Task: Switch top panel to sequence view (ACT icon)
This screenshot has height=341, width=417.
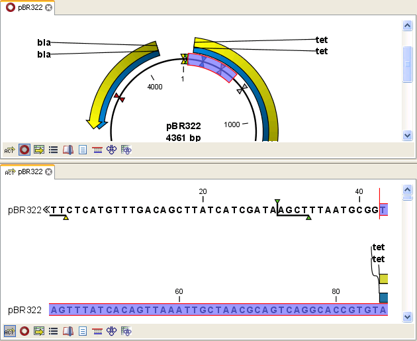Action: point(9,150)
